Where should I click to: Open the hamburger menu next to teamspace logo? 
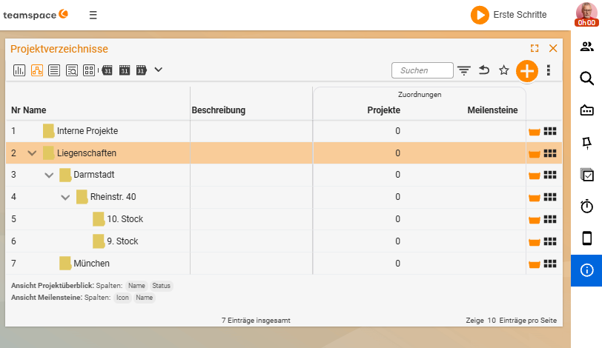pos(93,16)
